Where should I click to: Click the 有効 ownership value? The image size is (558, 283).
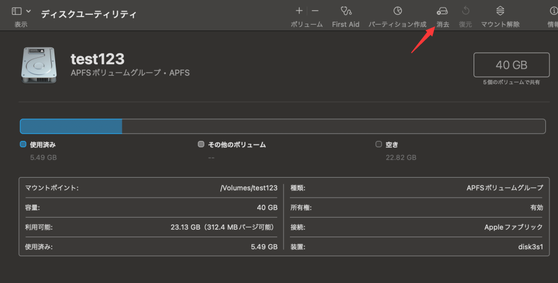click(x=537, y=207)
